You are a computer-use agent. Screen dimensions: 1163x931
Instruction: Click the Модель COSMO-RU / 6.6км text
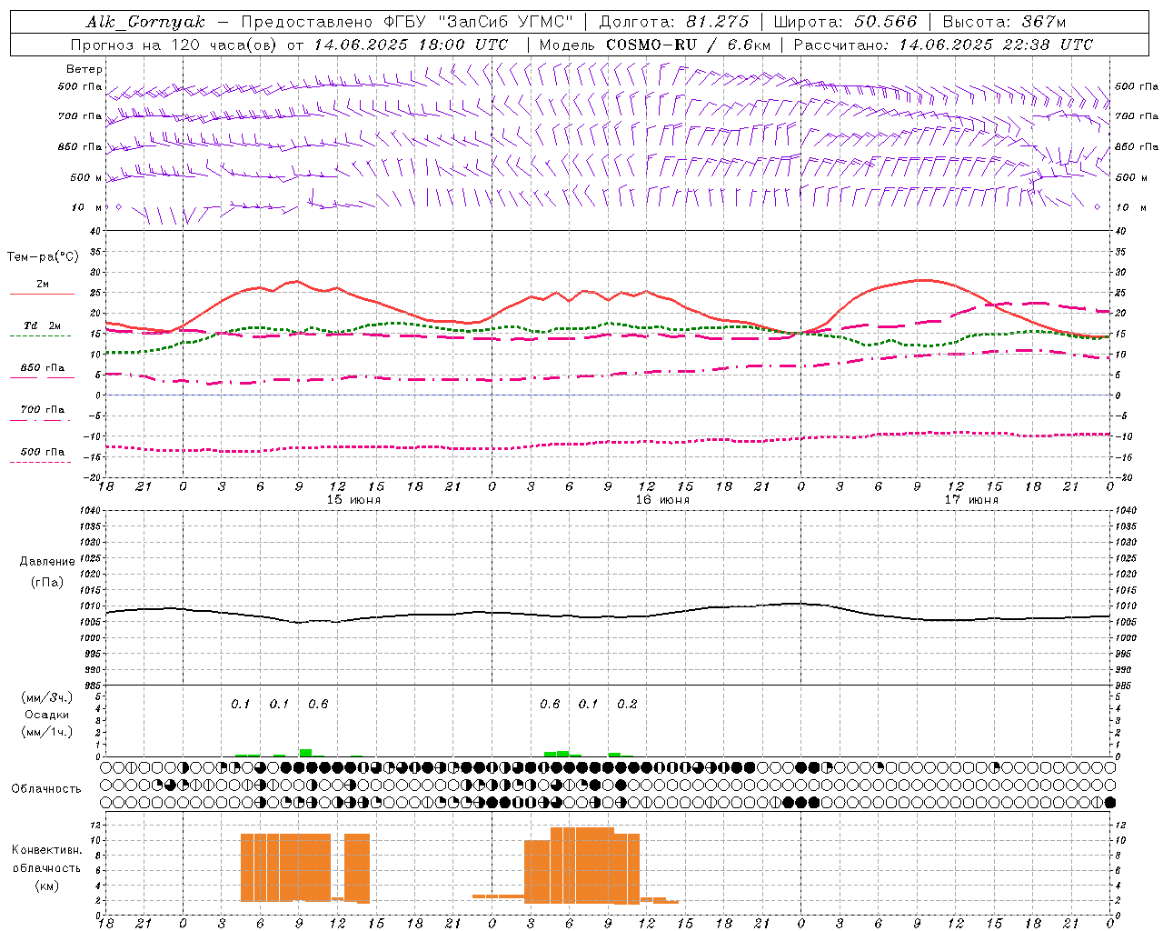point(654,45)
